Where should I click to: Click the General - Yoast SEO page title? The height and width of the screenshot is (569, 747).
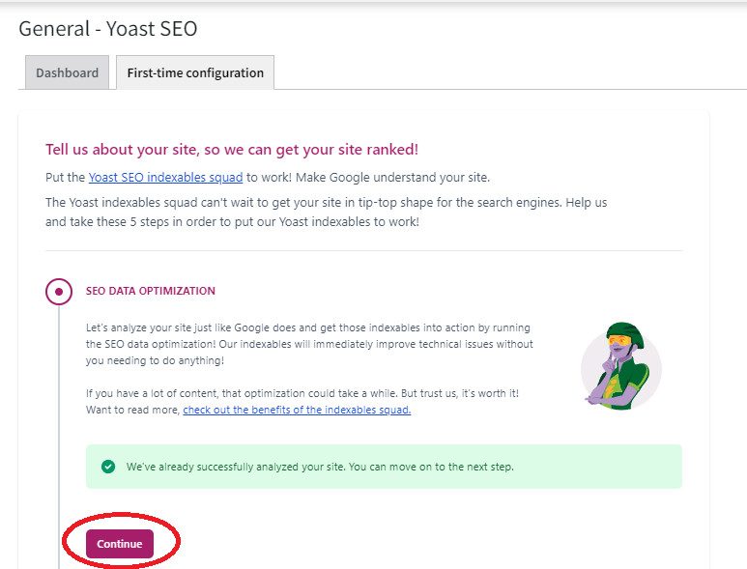(x=108, y=29)
